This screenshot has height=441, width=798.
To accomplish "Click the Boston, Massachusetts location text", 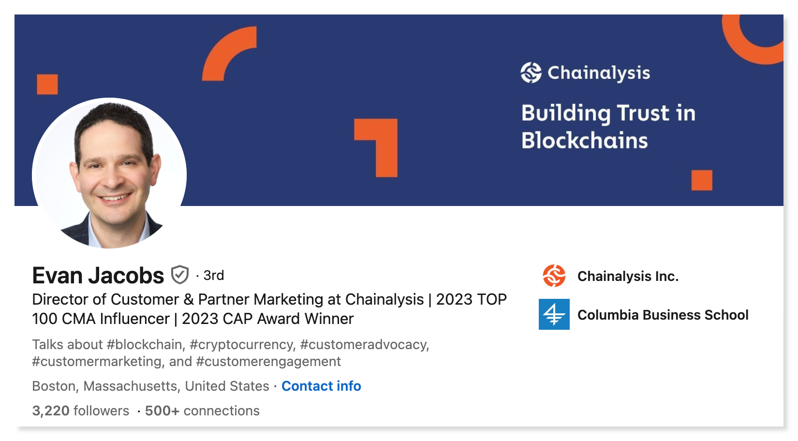I will (x=150, y=386).
